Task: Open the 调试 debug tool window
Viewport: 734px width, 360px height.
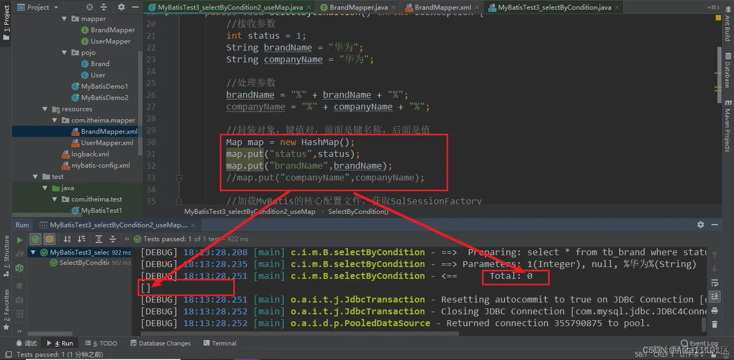Action: pyautogui.click(x=27, y=343)
